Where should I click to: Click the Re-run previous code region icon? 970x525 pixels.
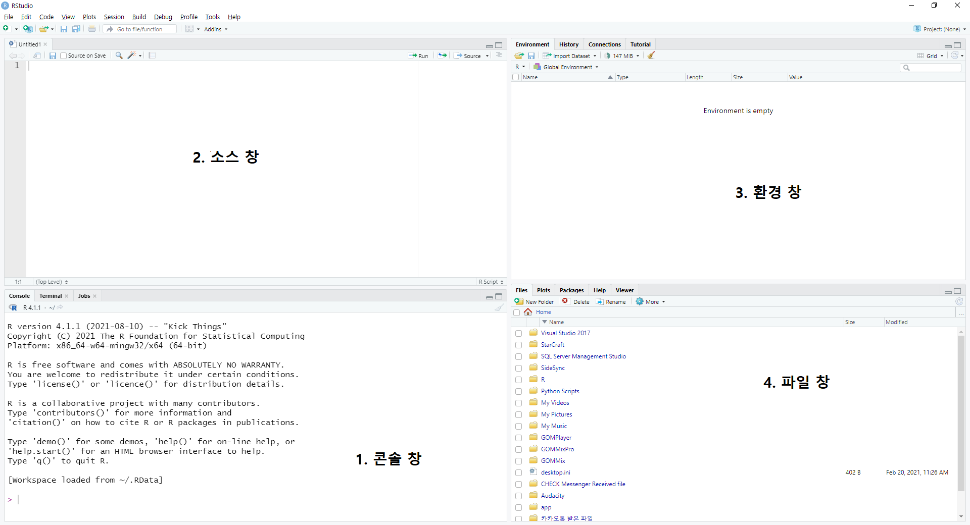click(x=443, y=56)
